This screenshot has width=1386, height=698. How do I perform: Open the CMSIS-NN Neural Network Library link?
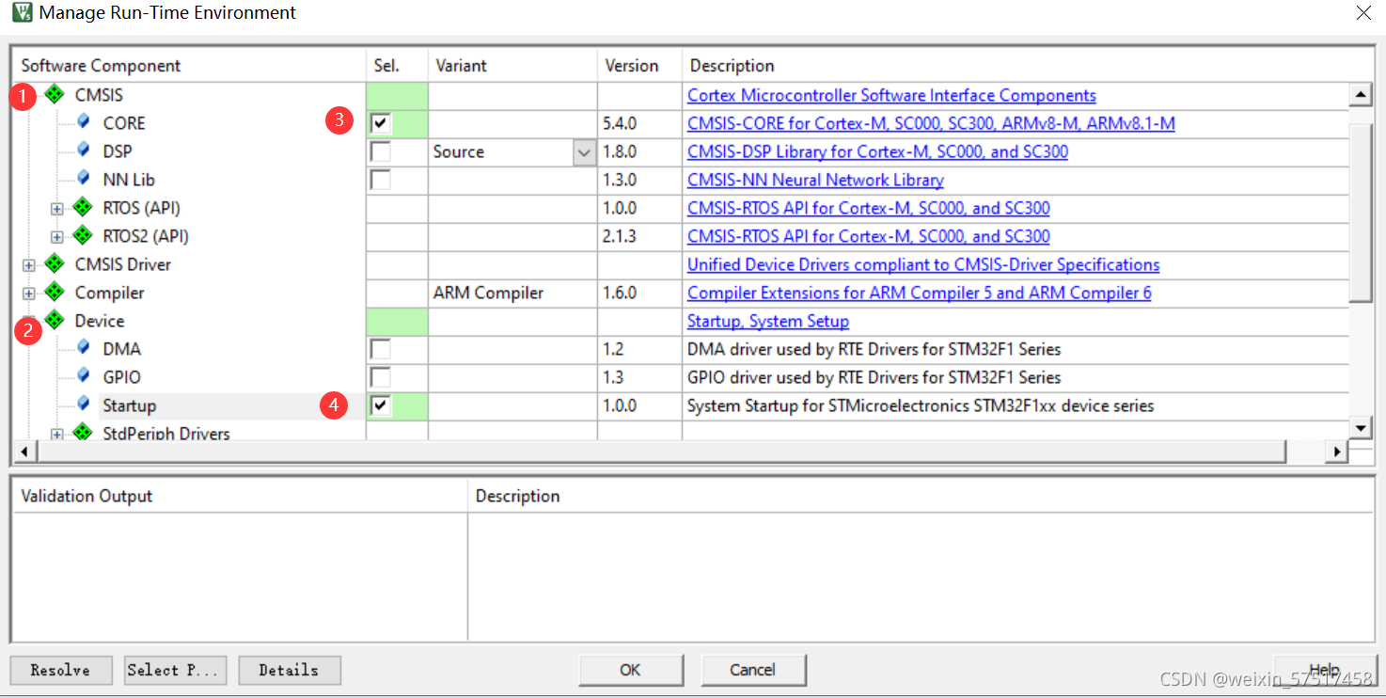[x=815, y=180]
